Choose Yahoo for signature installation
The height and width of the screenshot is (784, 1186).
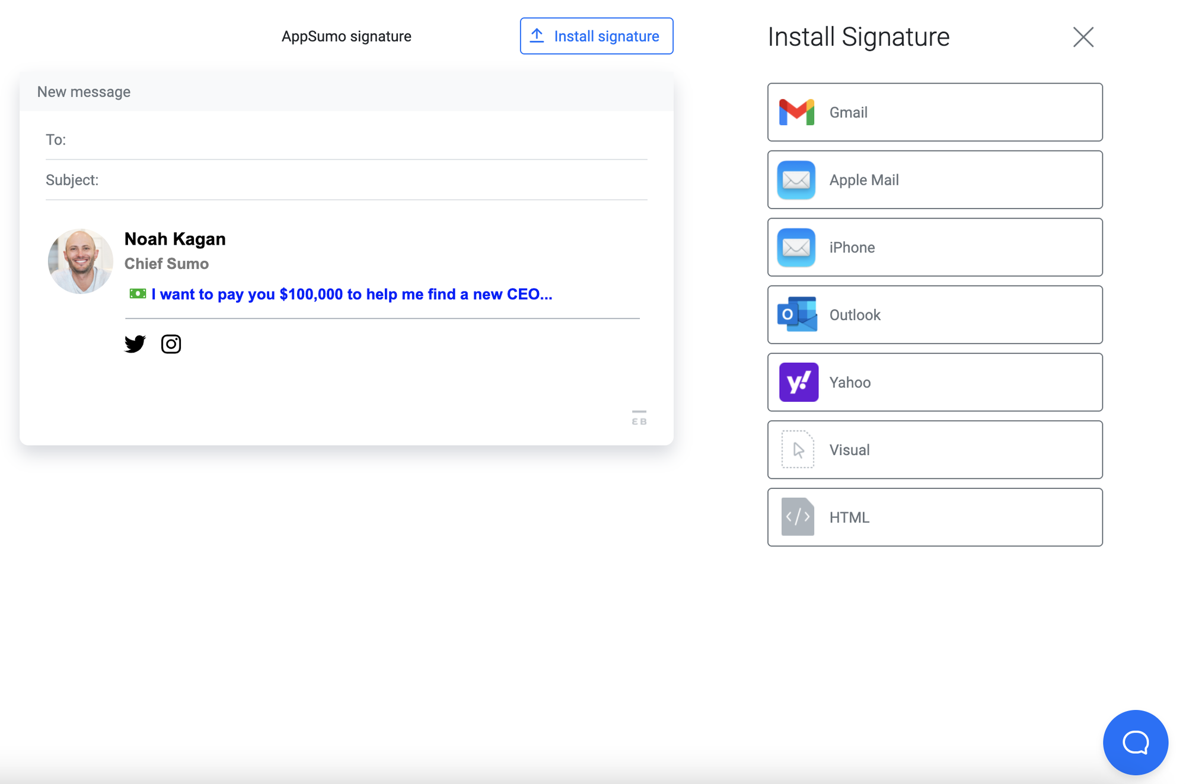[x=936, y=382]
